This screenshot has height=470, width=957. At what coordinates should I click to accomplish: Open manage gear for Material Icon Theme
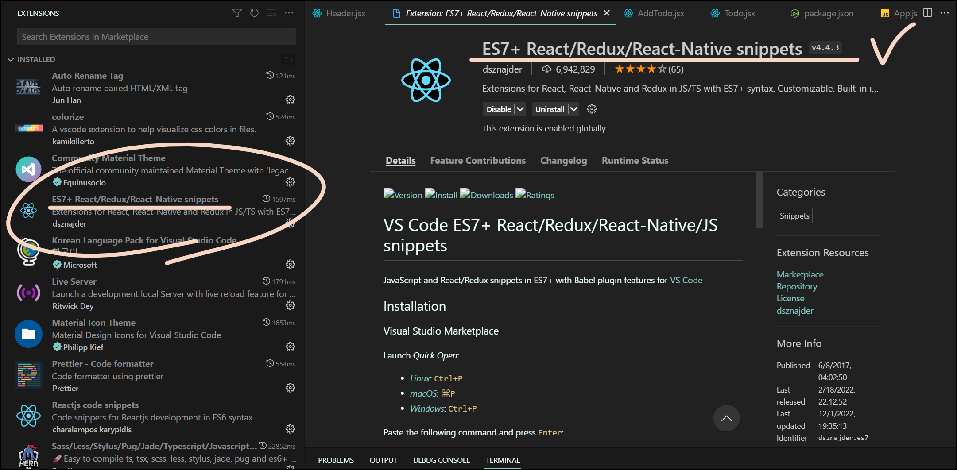click(x=290, y=347)
